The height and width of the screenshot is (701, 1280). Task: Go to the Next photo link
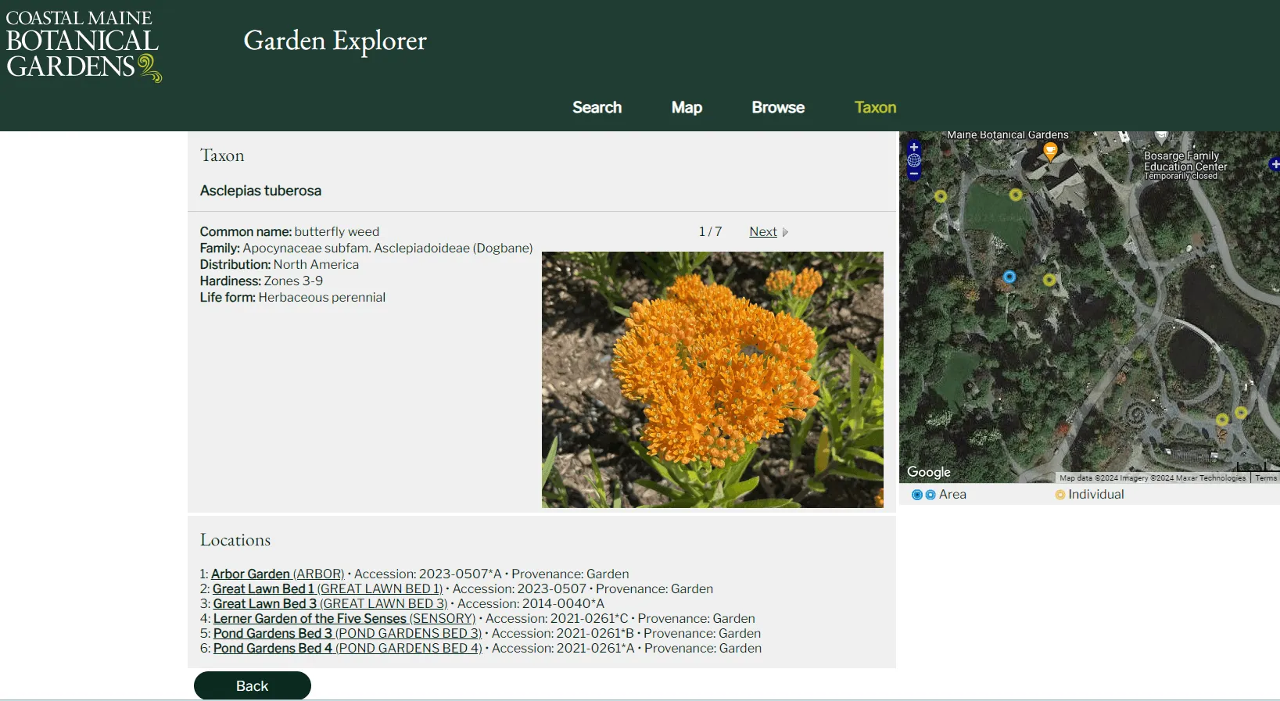763,232
